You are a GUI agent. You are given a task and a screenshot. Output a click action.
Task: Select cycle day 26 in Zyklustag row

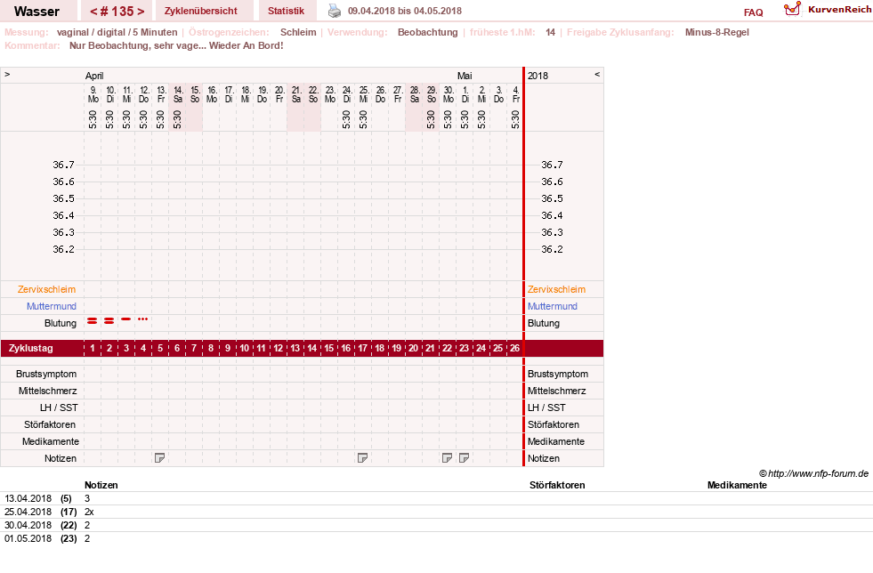(514, 348)
